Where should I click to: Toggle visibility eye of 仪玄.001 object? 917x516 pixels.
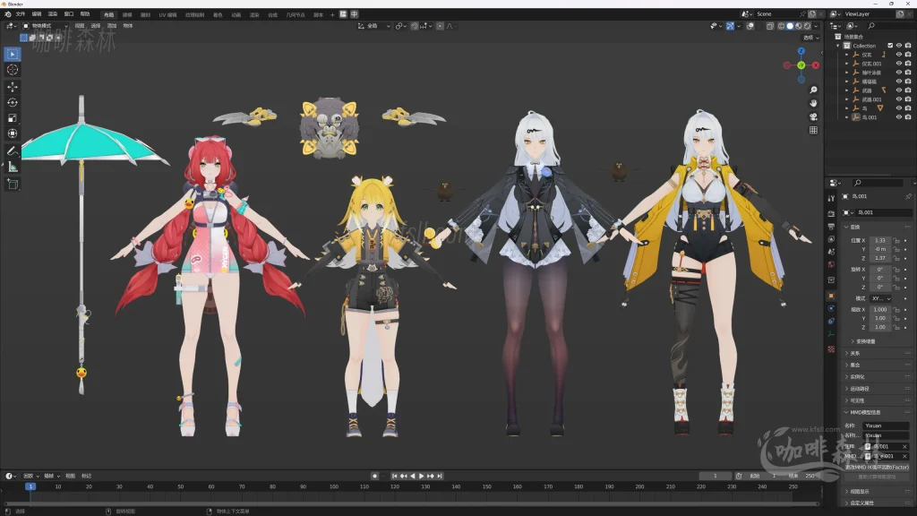pyautogui.click(x=899, y=64)
